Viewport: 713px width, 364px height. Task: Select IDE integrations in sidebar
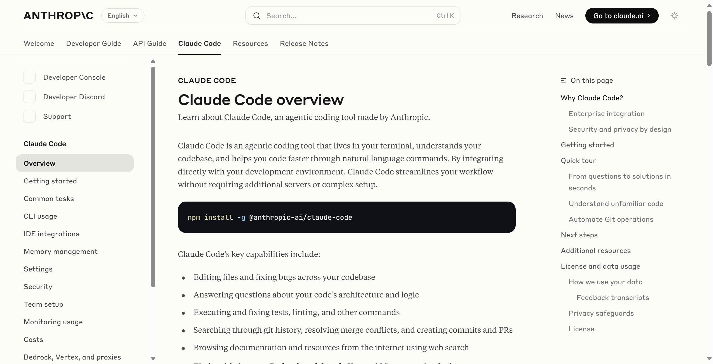[x=52, y=234]
